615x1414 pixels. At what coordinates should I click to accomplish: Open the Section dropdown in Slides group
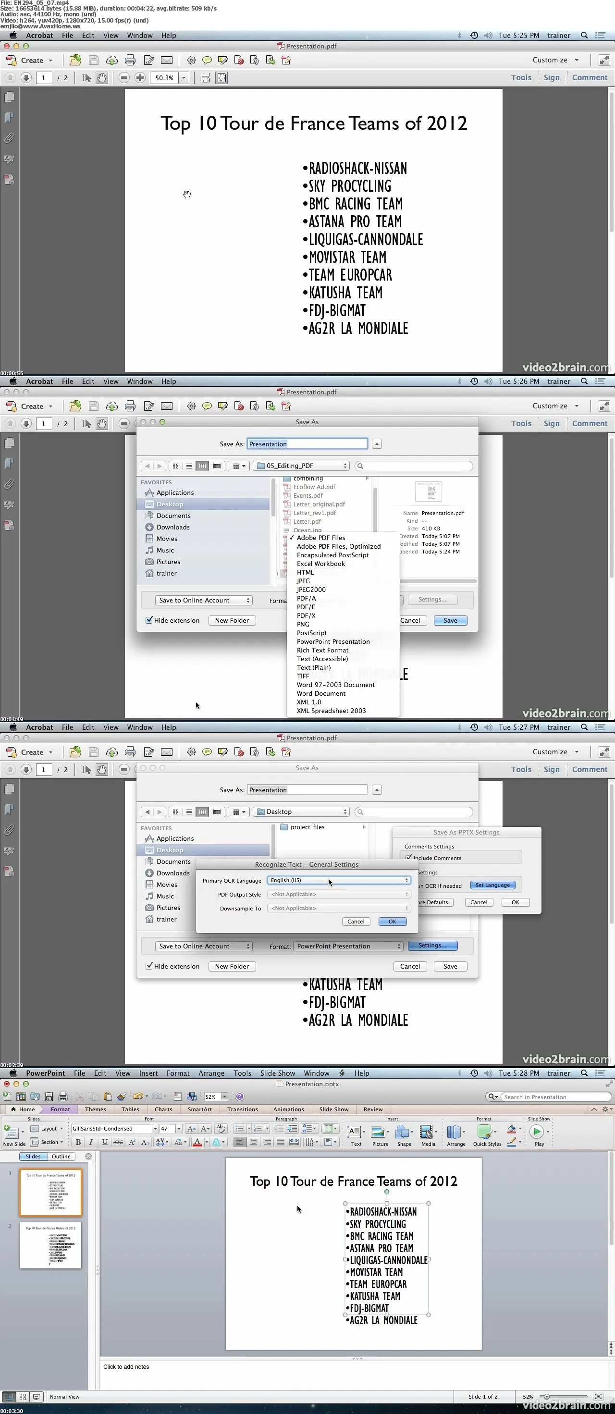coord(47,1142)
